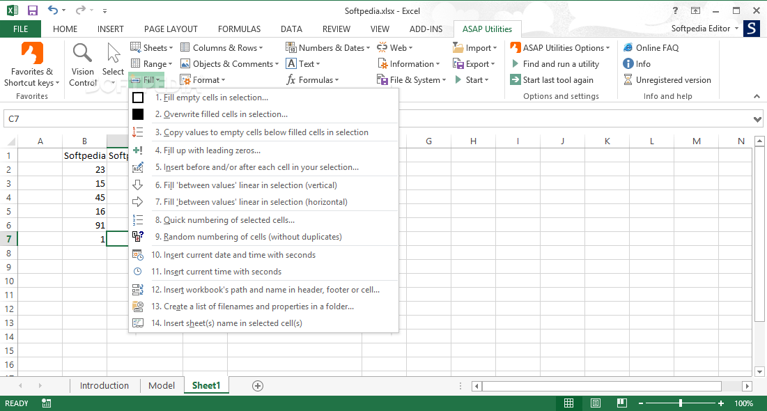Choose Fill between values linear horizontal
Viewport: 767px width, 411px height.
[x=264, y=201]
